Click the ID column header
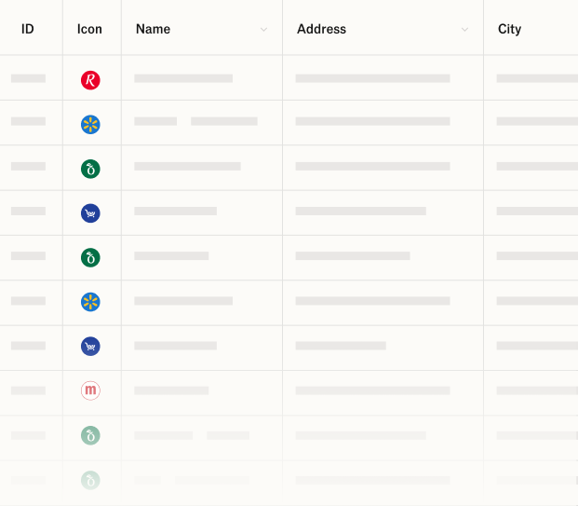578x506 pixels. (x=28, y=29)
